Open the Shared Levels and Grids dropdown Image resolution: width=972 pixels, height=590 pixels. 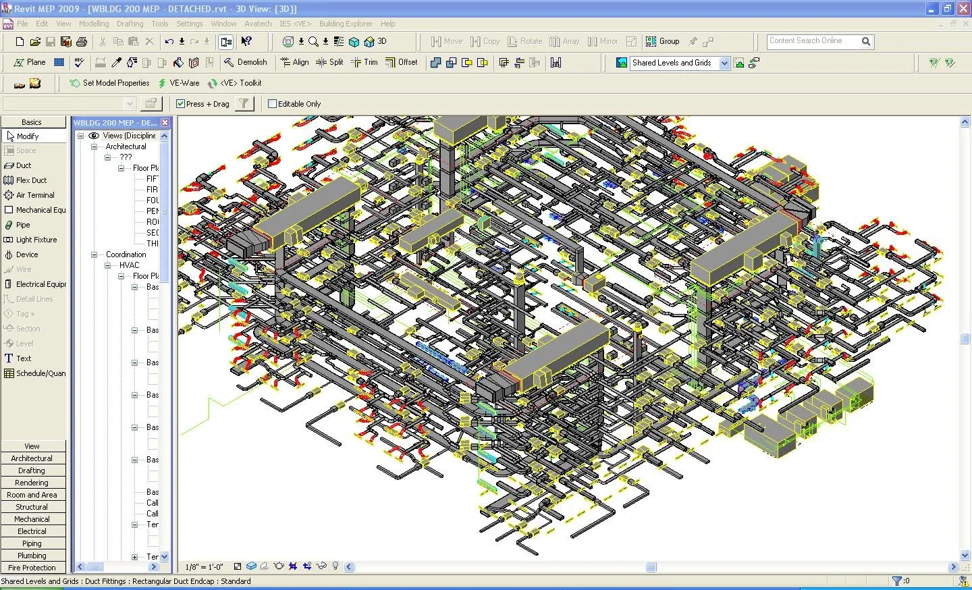(x=724, y=63)
